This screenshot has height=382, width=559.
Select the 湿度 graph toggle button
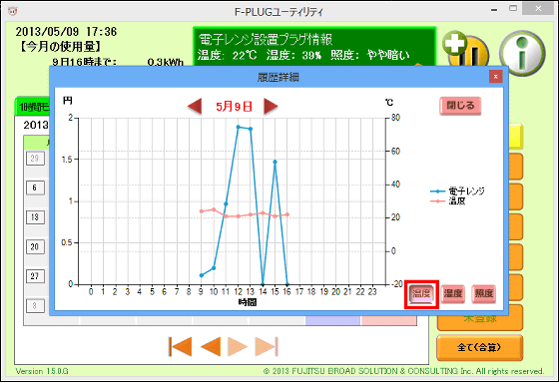point(453,293)
